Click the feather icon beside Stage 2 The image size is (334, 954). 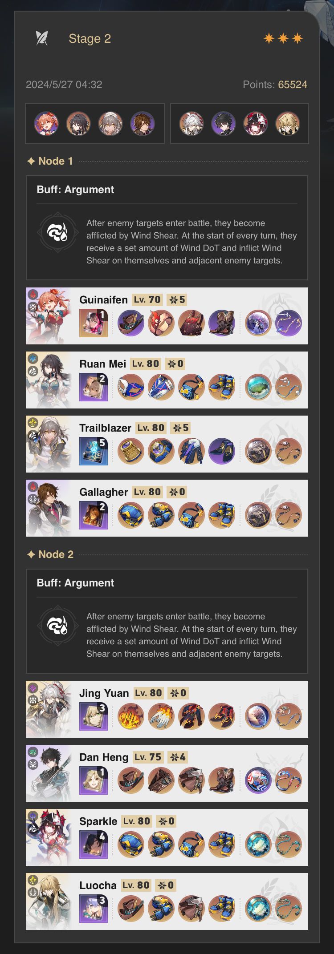coord(42,38)
